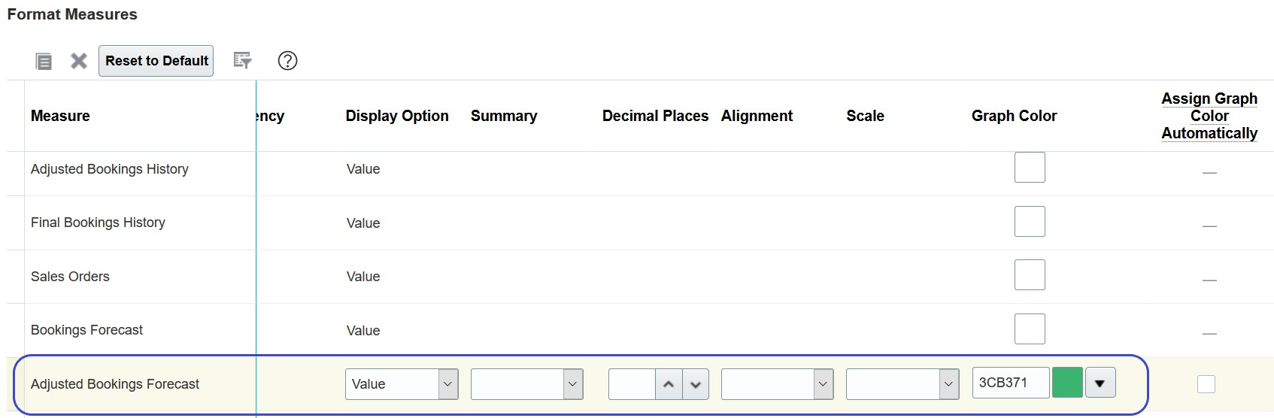Screen dimensions: 1274x418
Task: Click the delete X icon in toolbar
Action: click(x=79, y=61)
